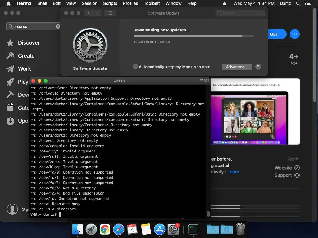Go forward in Software Update window
Viewport: 318px width, 238px height.
[x=97, y=13]
